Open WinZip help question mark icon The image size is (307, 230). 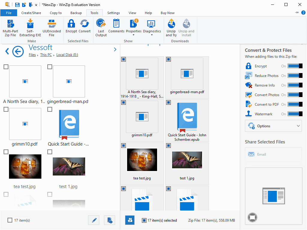303,13
